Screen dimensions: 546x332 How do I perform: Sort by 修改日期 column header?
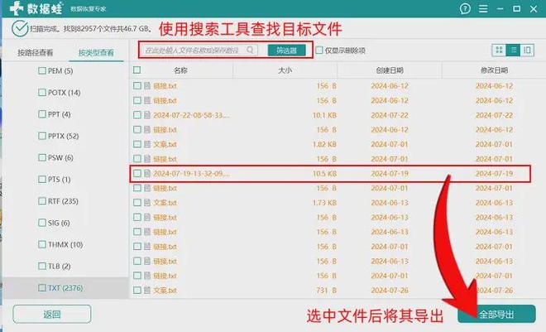tap(494, 70)
